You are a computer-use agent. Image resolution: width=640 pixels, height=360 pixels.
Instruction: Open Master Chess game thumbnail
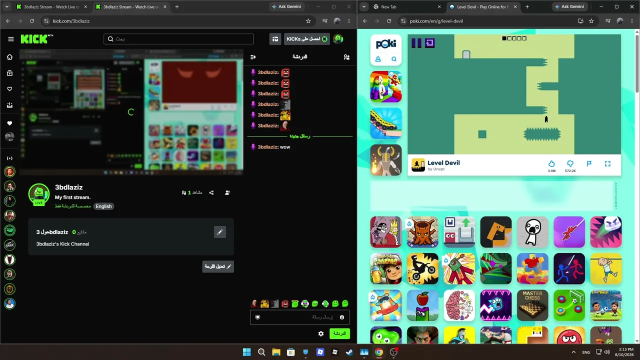pos(532,305)
